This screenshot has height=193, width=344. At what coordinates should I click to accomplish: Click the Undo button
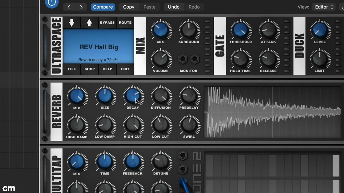pos(174,7)
